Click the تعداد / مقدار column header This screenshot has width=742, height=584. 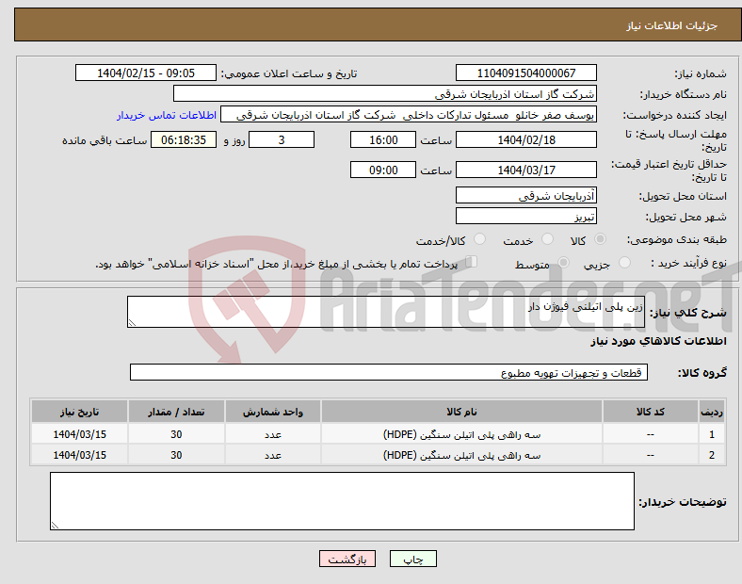click(x=176, y=412)
